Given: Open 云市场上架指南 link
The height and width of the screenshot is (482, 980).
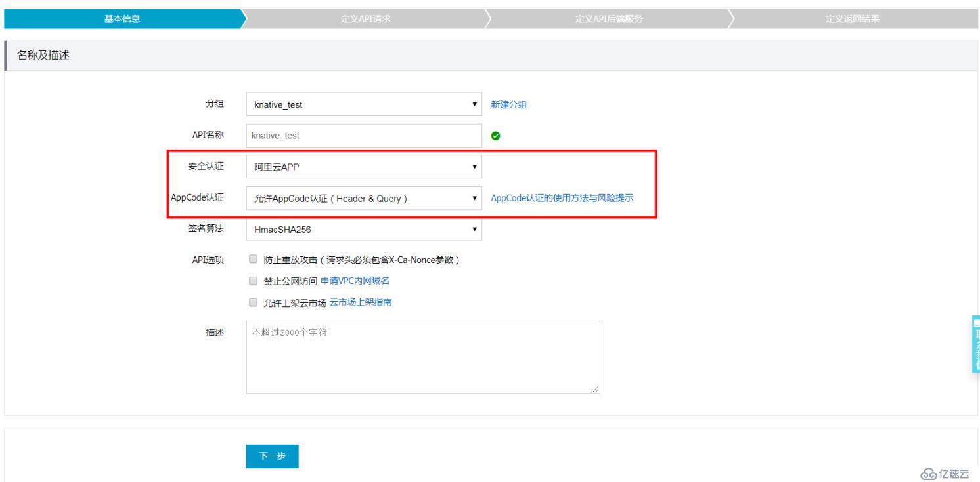Looking at the screenshot, I should click(x=361, y=302).
